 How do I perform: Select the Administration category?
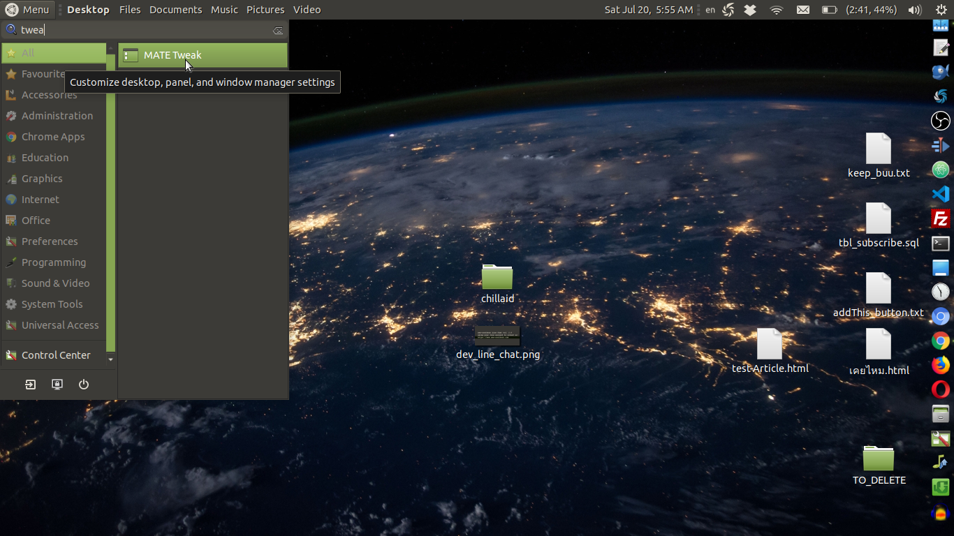(x=57, y=116)
